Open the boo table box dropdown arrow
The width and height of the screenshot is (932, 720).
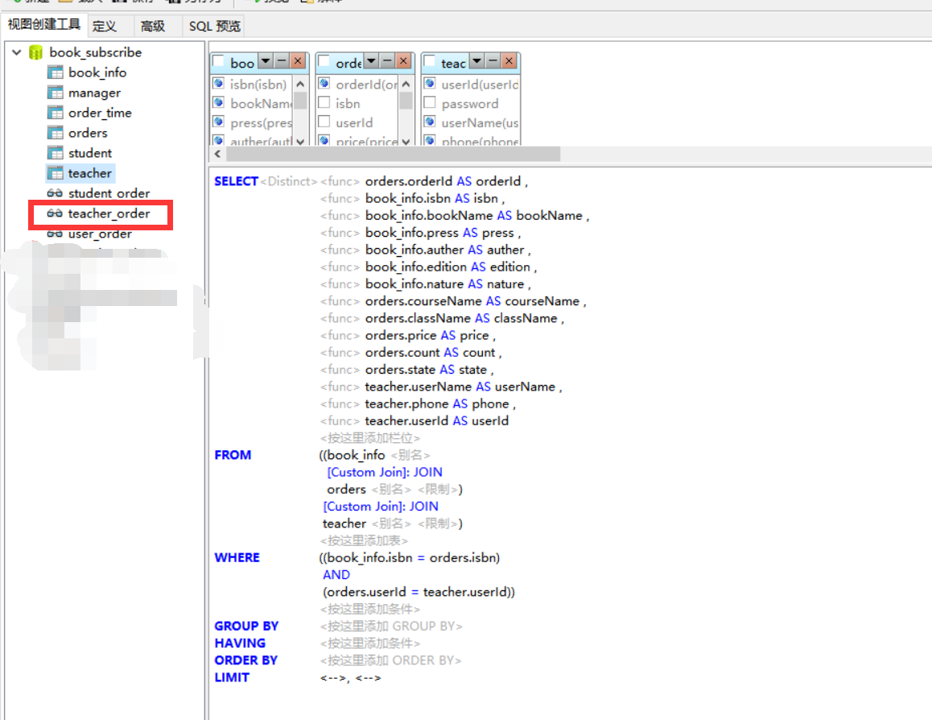(266, 60)
